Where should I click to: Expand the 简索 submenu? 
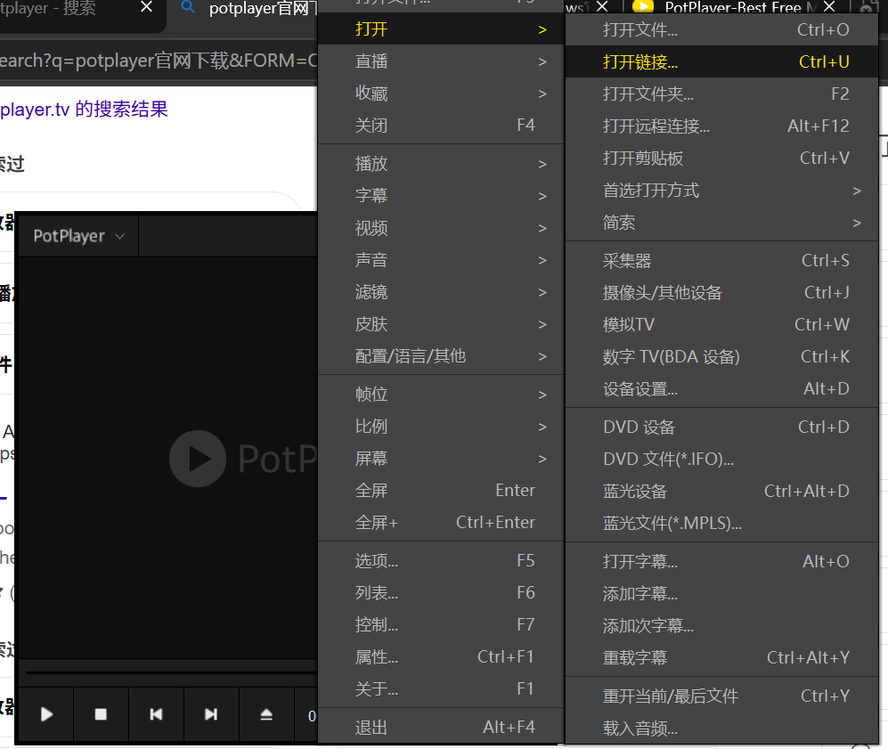pyautogui.click(x=722, y=223)
